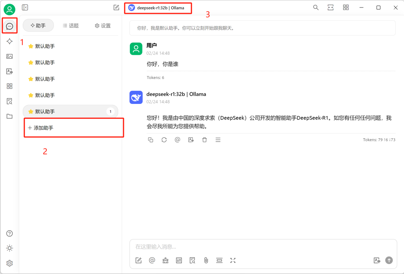404x274 pixels.
Task: Click @ mention icon in input toolbar
Action: click(x=152, y=260)
